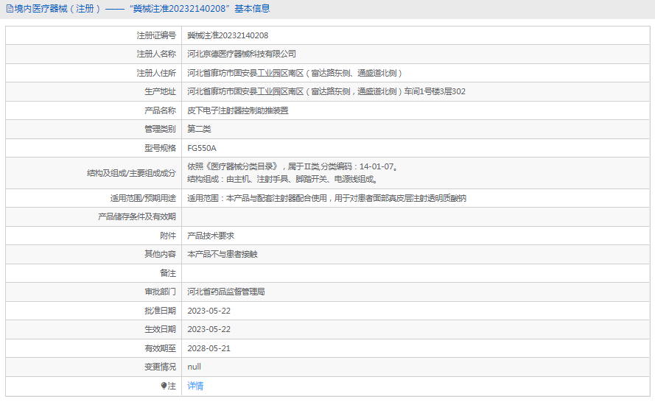Click the expiry date 2028-05-21
Image resolution: width=655 pixels, height=402 pixels.
click(x=209, y=348)
